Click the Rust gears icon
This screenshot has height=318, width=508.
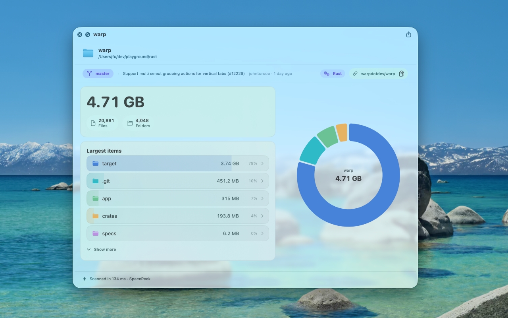326,74
